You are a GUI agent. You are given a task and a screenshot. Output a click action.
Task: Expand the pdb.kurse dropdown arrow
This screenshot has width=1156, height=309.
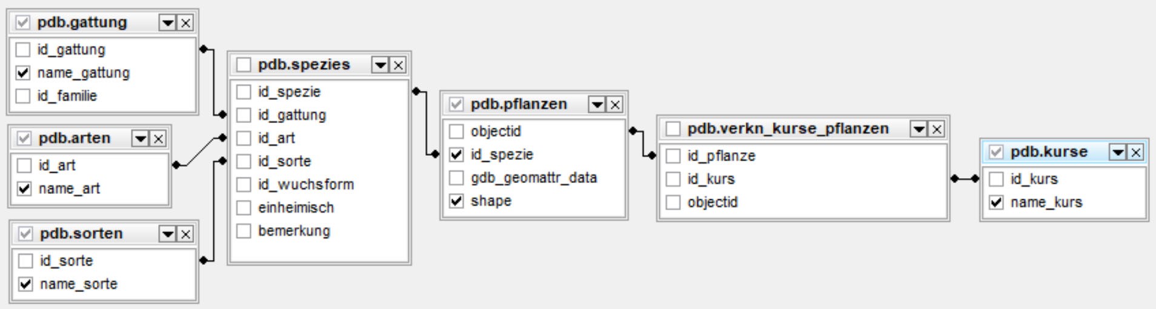coord(1118,152)
